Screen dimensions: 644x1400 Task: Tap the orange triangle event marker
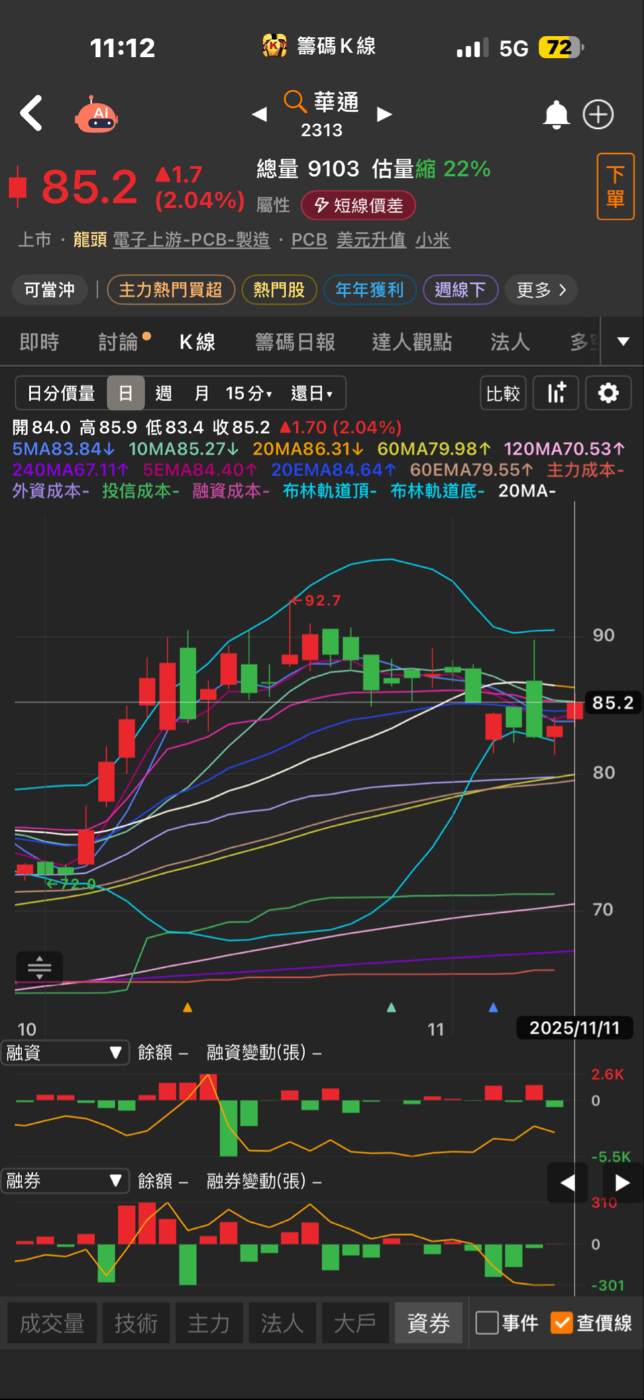point(188,1007)
